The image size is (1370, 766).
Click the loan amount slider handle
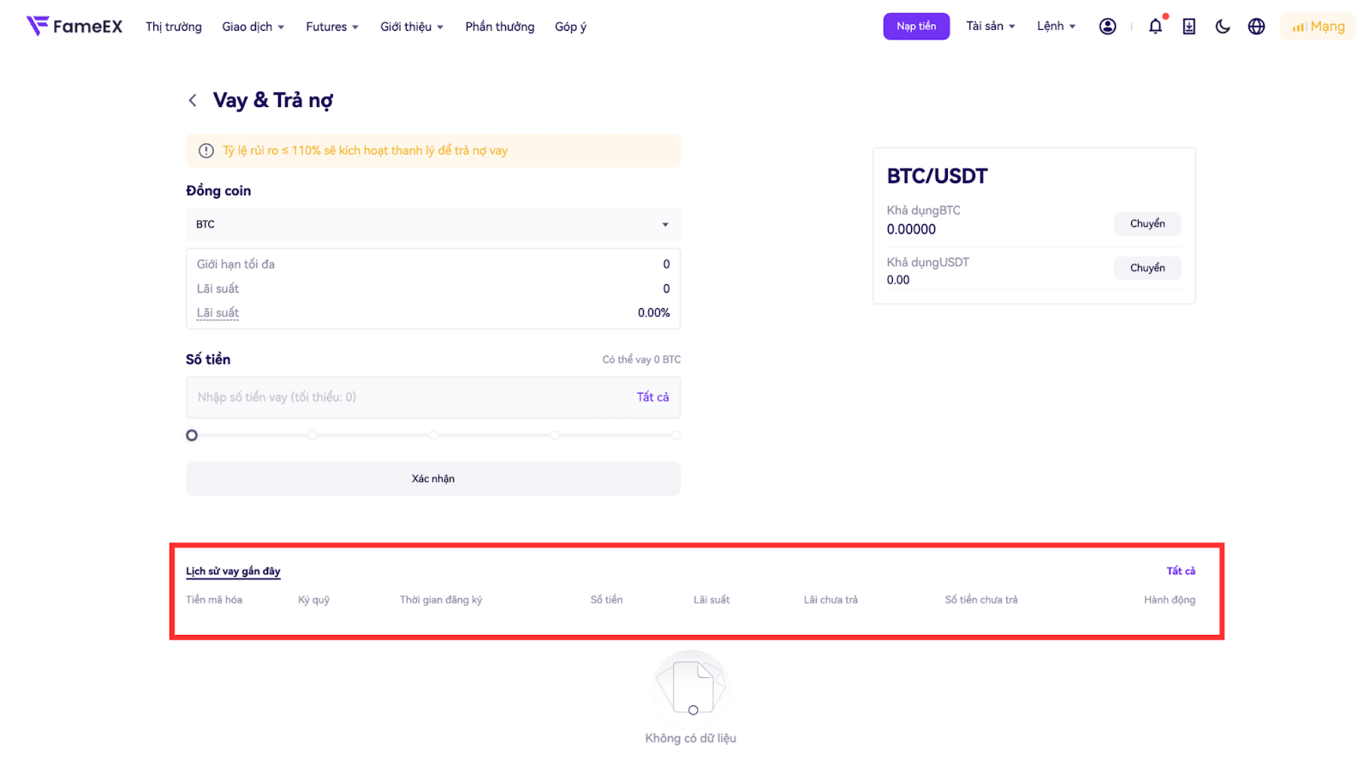[x=192, y=436]
